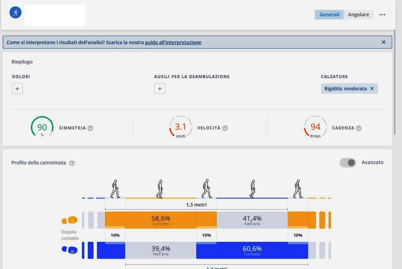Select the blue 60,6% Contatto bar
This screenshot has height=269, width=402.
[x=252, y=250]
